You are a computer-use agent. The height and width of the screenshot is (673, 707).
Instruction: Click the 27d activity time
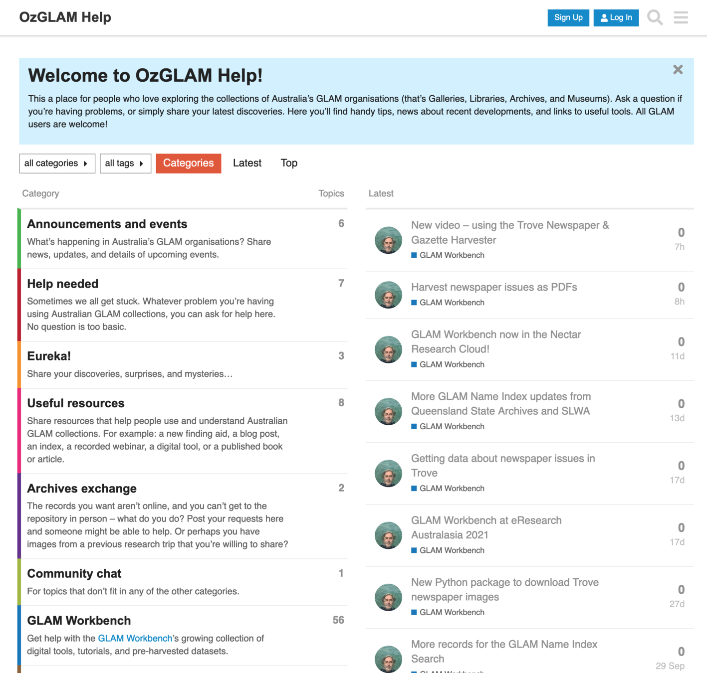click(x=677, y=604)
